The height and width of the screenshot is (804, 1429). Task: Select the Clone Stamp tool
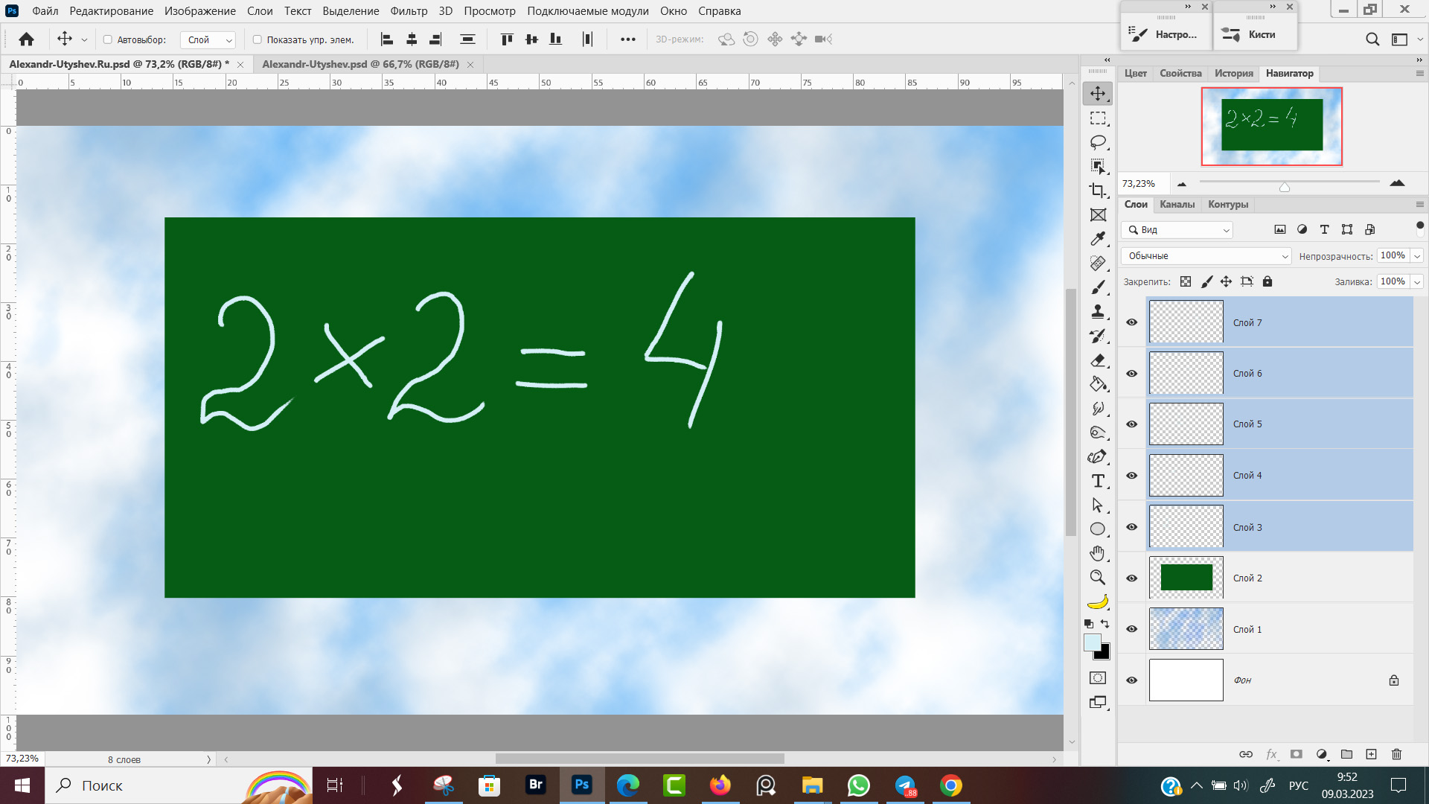[1098, 312]
